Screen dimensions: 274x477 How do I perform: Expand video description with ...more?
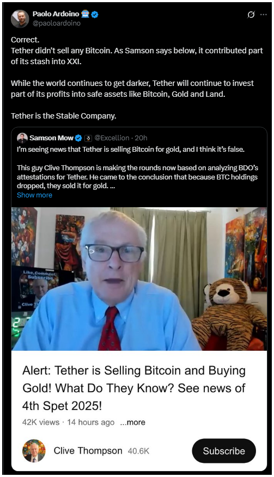pos(132,422)
